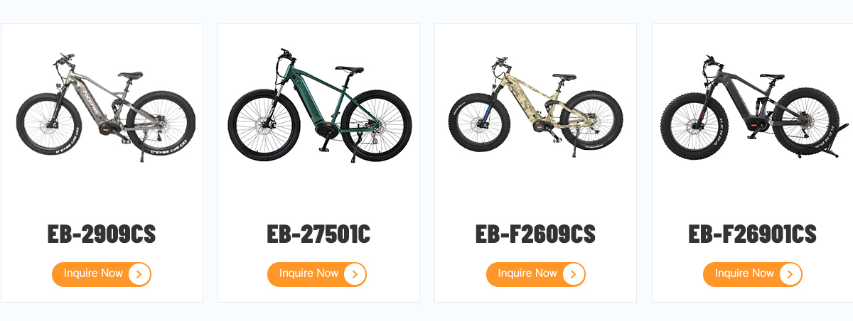Select the EB-F26901CS product title
Image resolution: width=853 pixels, height=321 pixels.
[753, 234]
